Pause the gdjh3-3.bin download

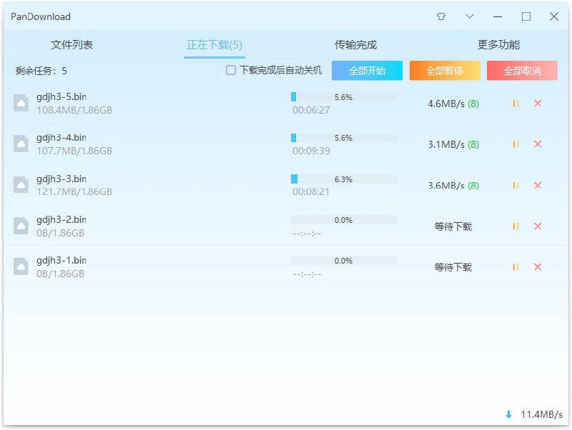[x=516, y=186]
